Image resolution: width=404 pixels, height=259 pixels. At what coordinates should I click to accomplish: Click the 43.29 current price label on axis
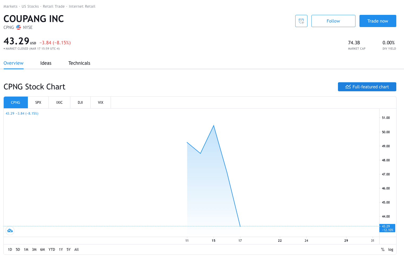point(387,228)
